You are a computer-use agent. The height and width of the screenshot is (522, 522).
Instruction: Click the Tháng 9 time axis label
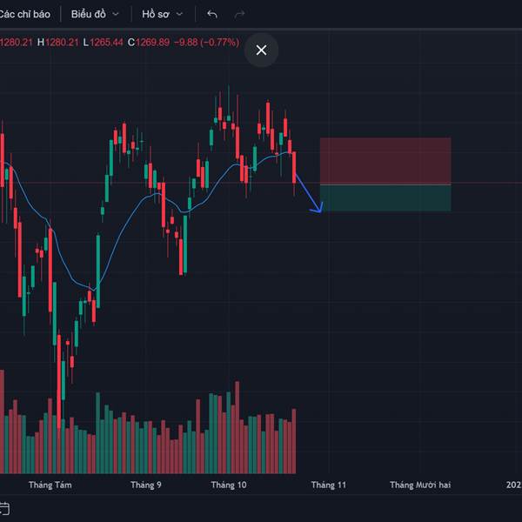tap(146, 485)
